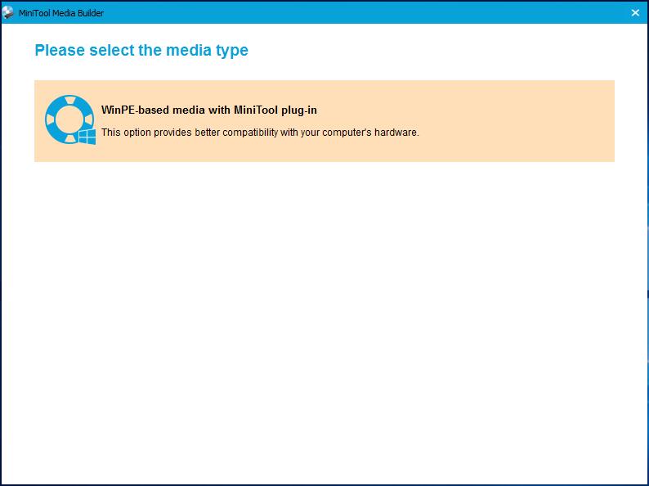
Task: Click the 'MiniTool Media Builder' title text
Action: click(x=61, y=13)
